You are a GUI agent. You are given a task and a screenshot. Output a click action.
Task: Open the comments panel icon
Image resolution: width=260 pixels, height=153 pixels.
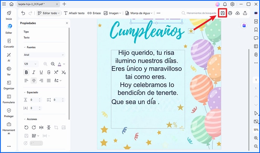tap(256, 38)
